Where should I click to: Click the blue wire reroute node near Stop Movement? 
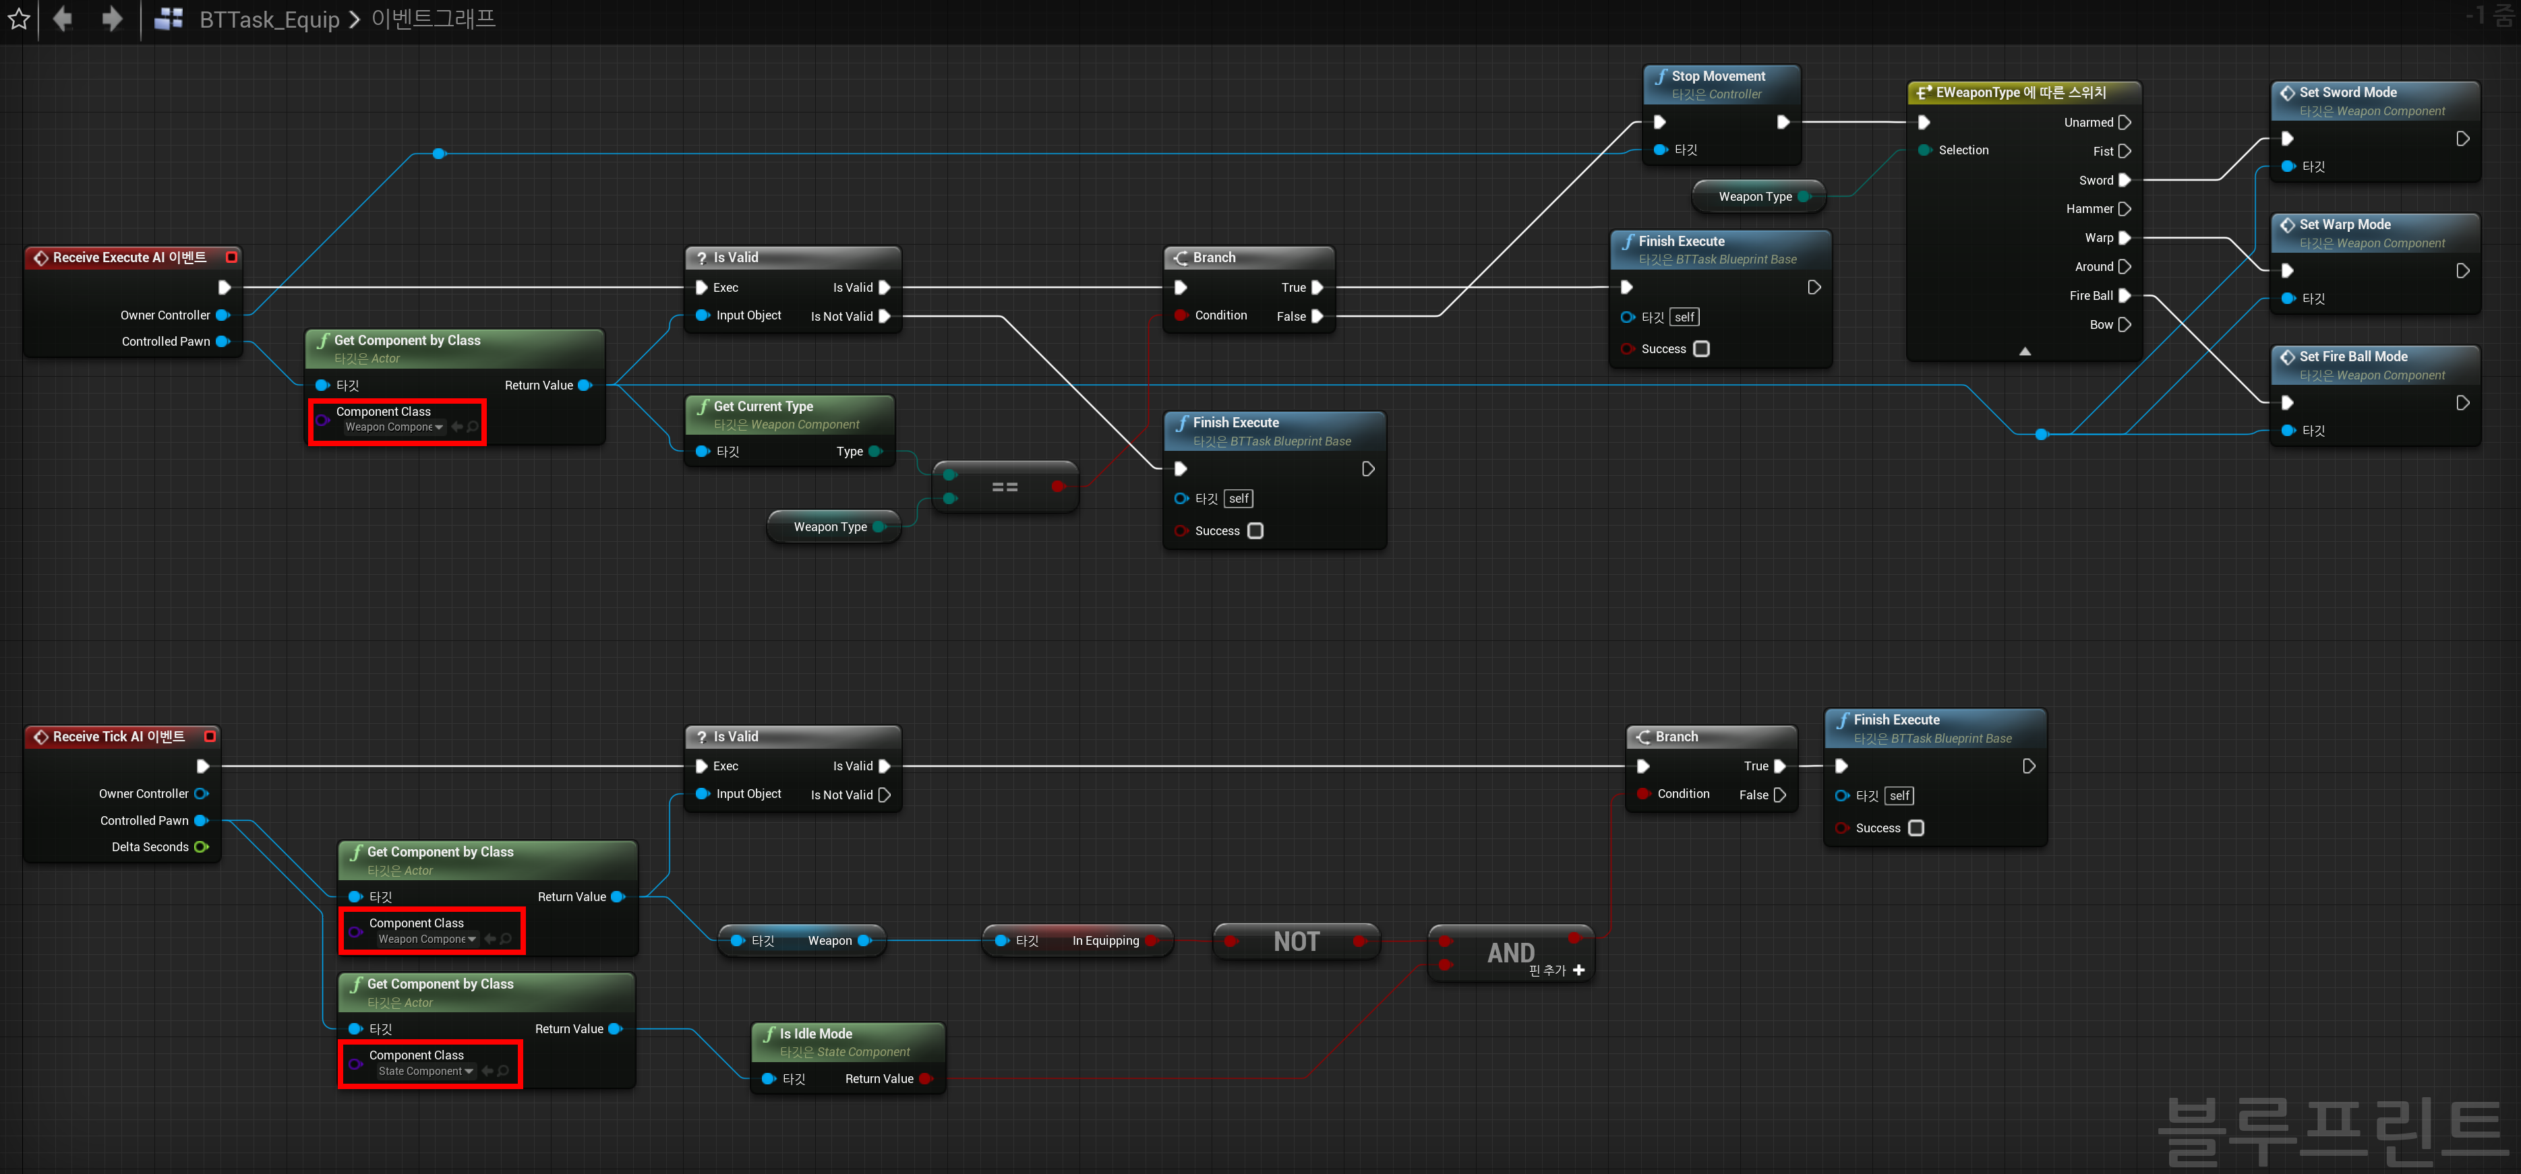click(x=440, y=154)
